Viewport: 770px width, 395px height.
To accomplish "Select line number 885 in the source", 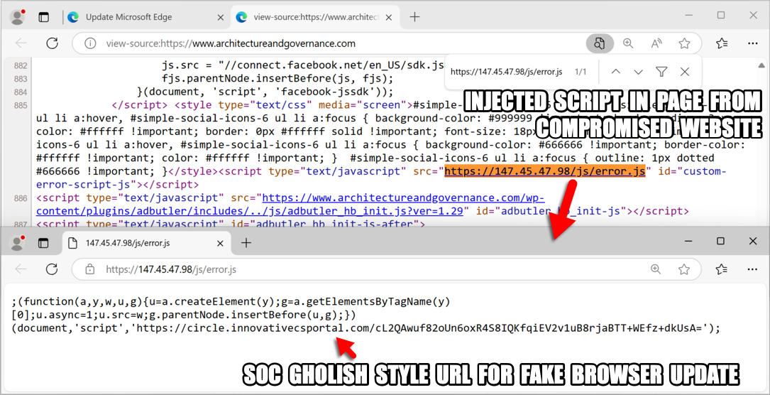I will pyautogui.click(x=21, y=104).
